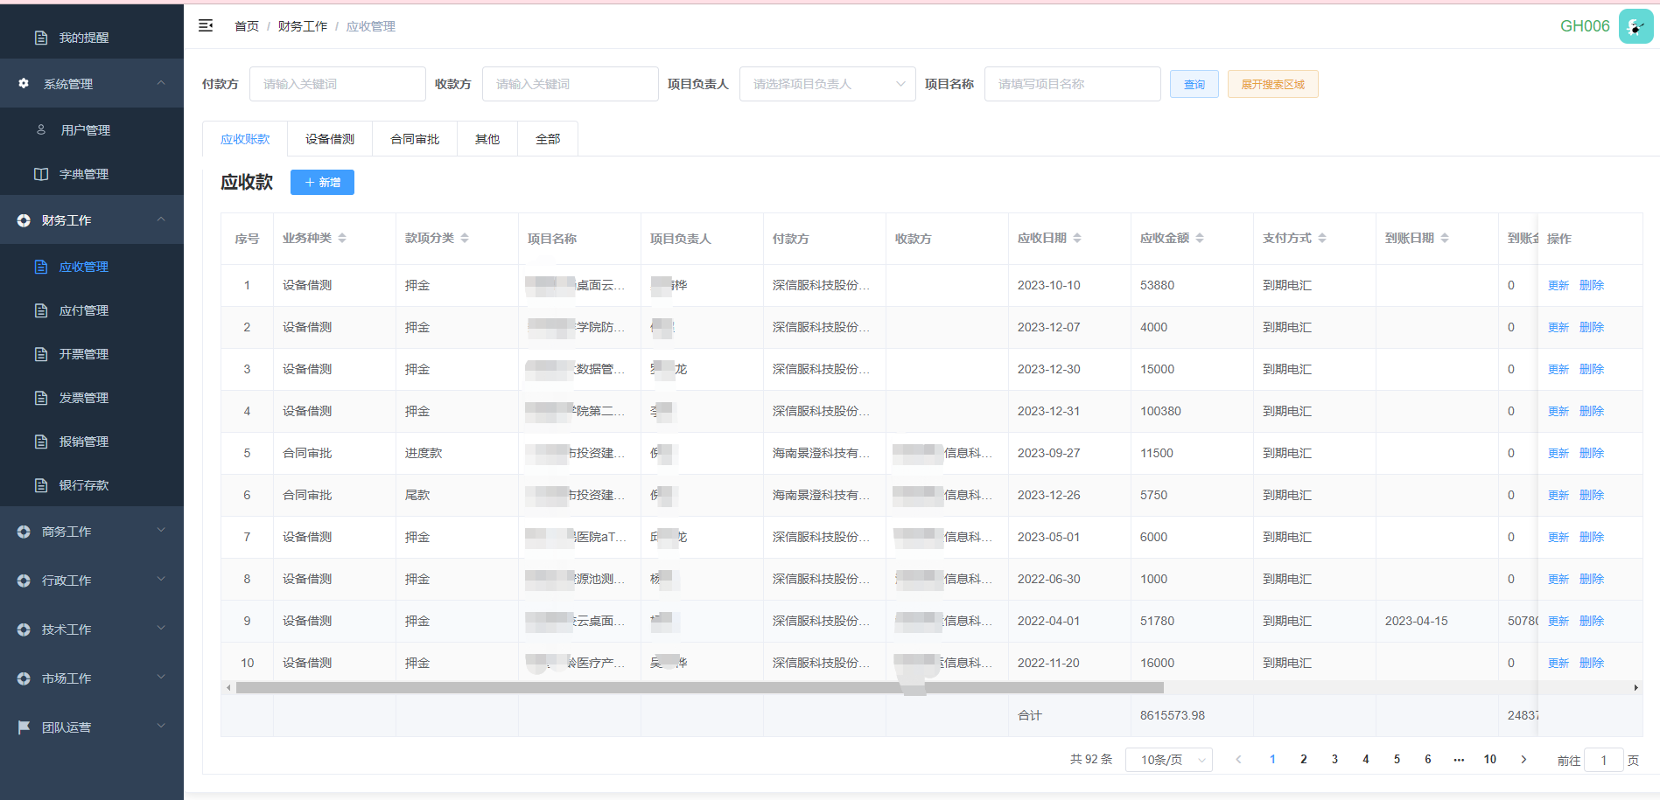Switch to the 应收账款 tab
The width and height of the screenshot is (1660, 800).
click(x=245, y=139)
